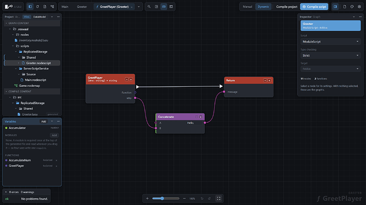This screenshot has height=205, width=366.
Task: Remove GreetPlayer function with x
Action: click(x=56, y=166)
